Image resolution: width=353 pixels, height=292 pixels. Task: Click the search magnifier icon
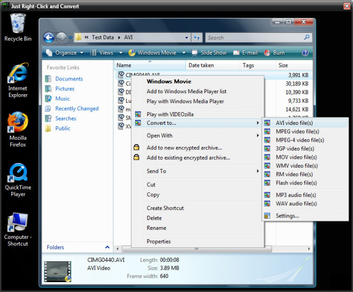point(306,37)
